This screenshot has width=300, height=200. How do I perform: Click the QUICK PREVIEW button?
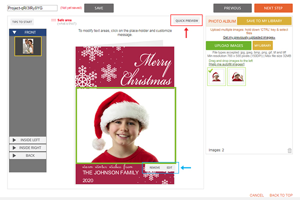pyautogui.click(x=186, y=20)
